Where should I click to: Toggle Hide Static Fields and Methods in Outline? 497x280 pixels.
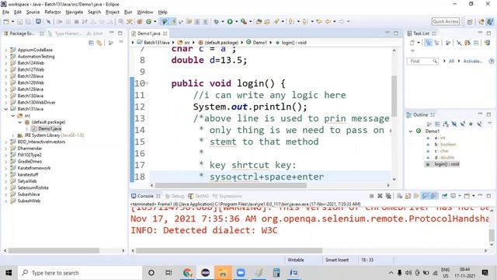[x=463, y=124]
